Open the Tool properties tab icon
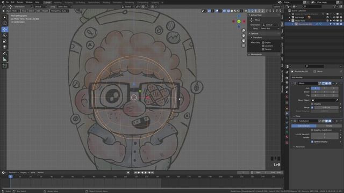344x193 pixels. pyautogui.click(x=286, y=72)
